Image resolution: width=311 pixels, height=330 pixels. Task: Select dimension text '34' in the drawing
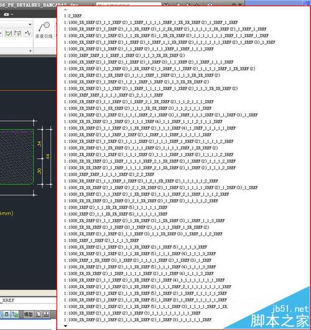click(39, 144)
